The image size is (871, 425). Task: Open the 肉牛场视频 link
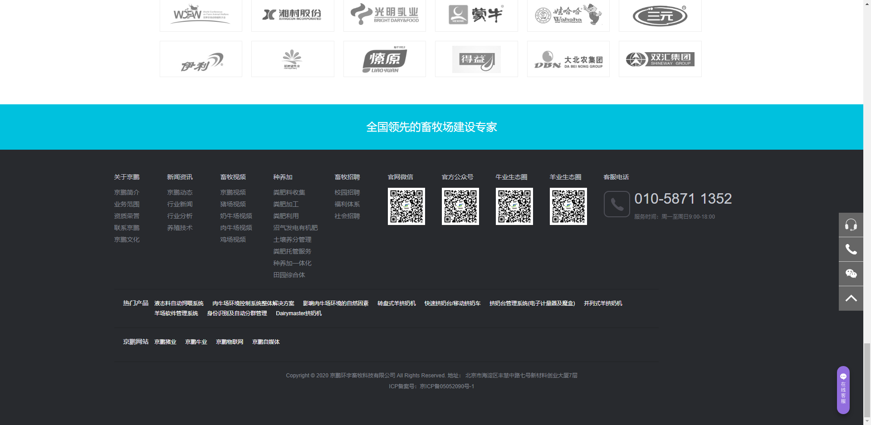[236, 228]
